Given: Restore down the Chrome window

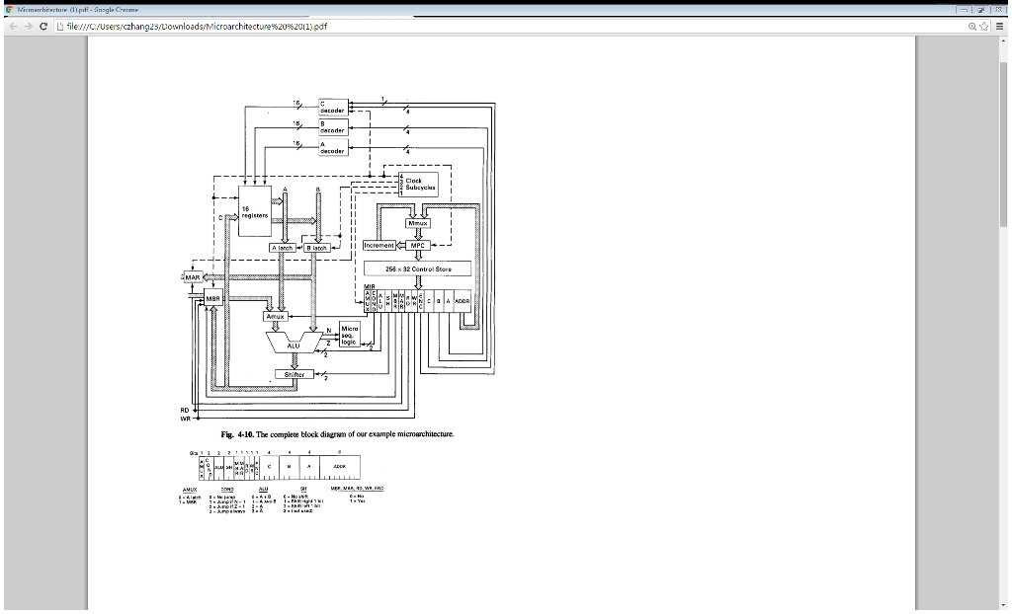Looking at the screenshot, I should [x=982, y=8].
